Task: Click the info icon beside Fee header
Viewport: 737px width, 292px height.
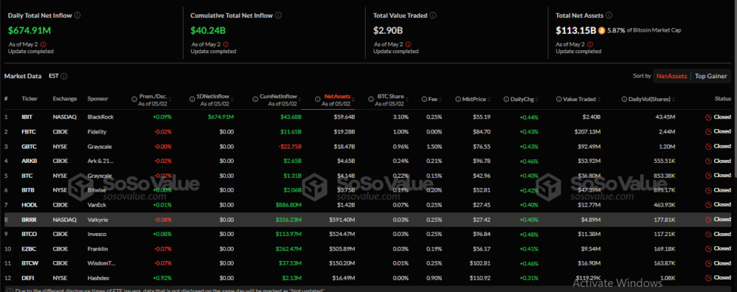Action: (x=425, y=99)
